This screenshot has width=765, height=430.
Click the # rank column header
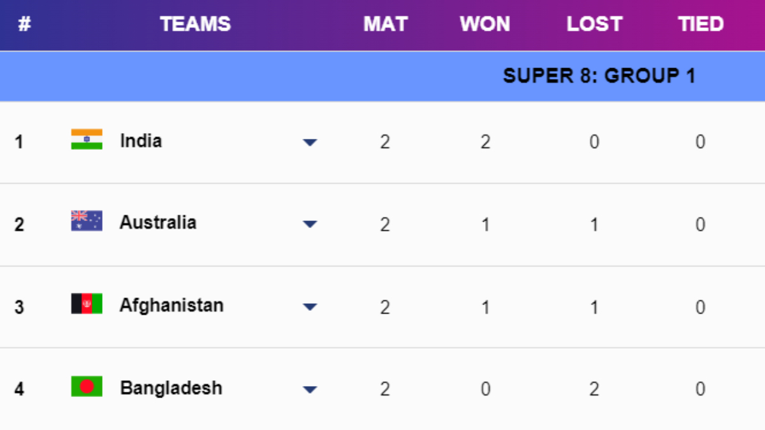(24, 24)
